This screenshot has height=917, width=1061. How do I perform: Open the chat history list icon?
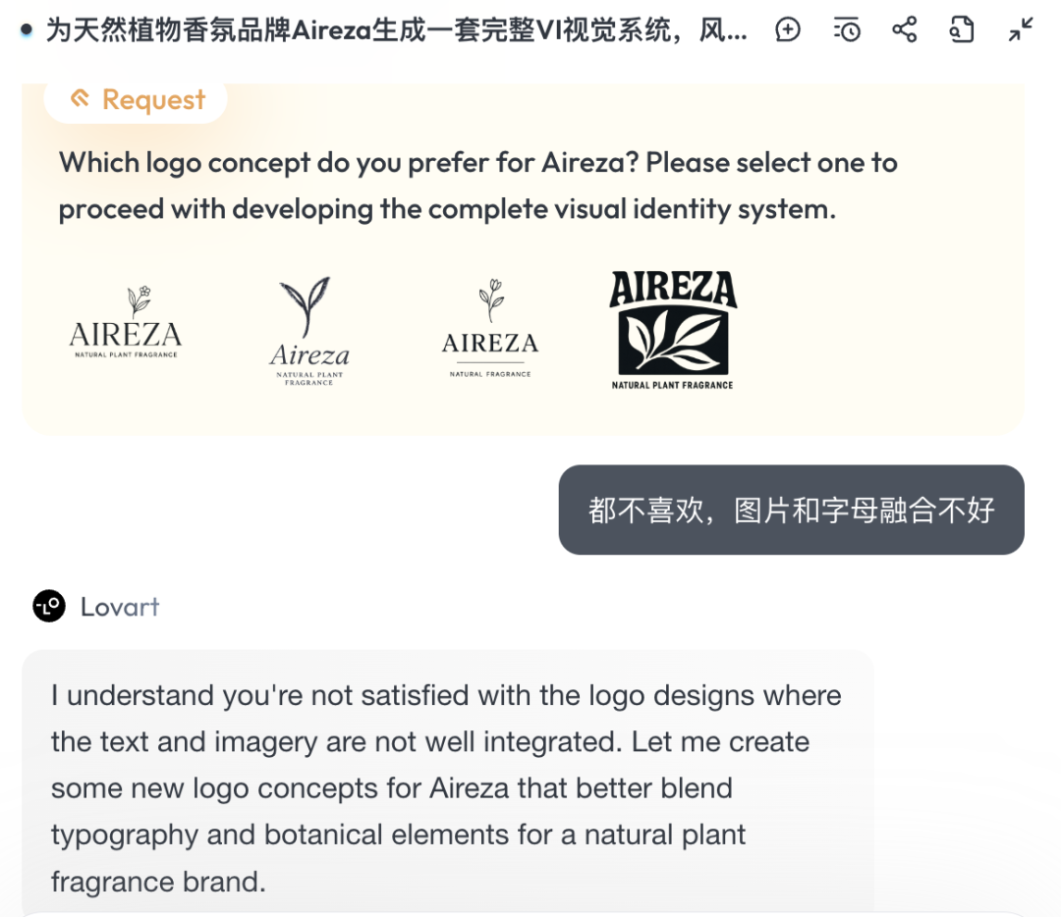[846, 29]
